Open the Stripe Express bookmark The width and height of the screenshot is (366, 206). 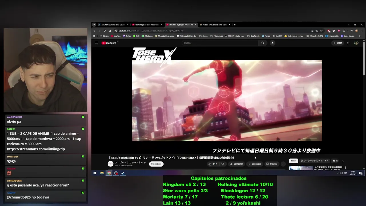pyautogui.click(x=347, y=36)
